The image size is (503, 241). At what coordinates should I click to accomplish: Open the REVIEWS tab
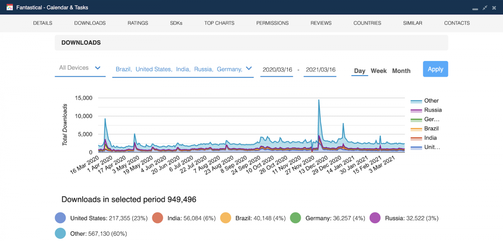pos(321,23)
